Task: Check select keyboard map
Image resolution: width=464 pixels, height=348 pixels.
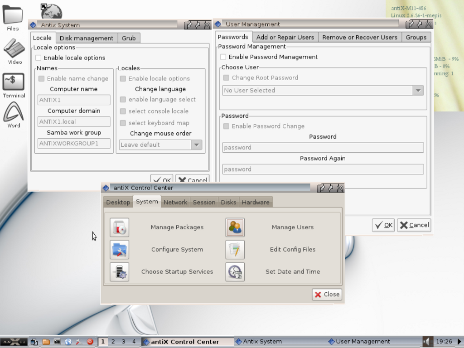Action: pos(123,123)
